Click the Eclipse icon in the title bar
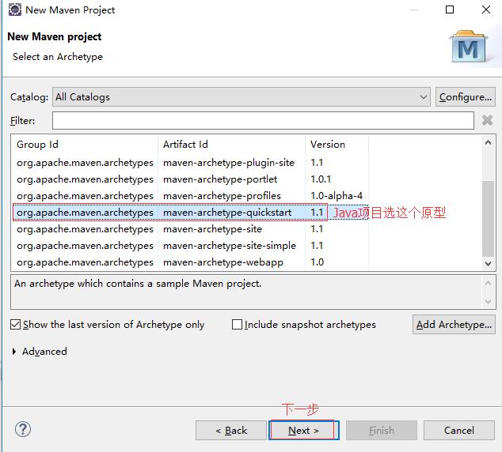Screen dimensions: 502x452 point(15,9)
